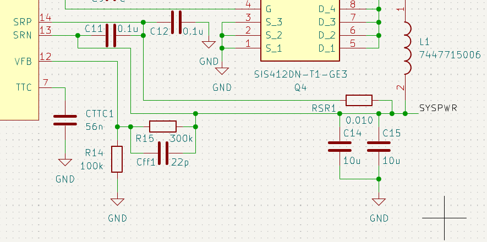Select the Q4 reference designator
The width and height of the screenshot is (487, 242).
(300, 87)
